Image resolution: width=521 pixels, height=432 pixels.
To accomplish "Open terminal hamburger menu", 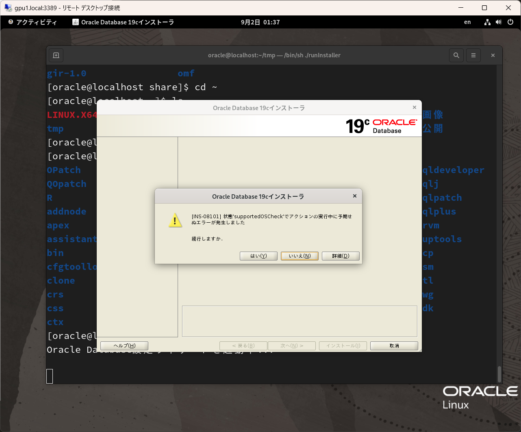I will [x=473, y=55].
